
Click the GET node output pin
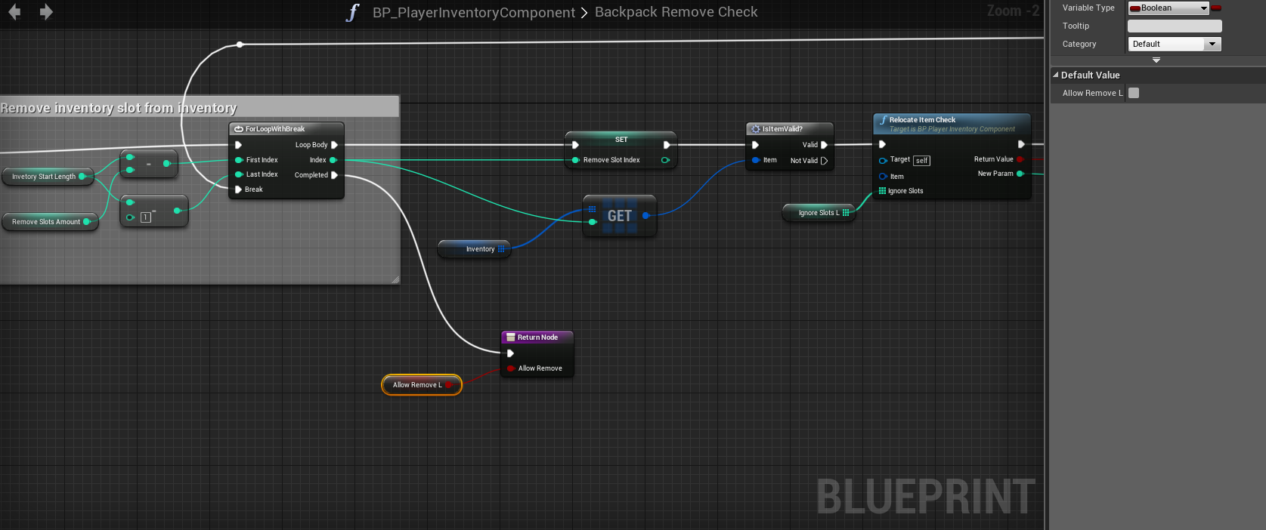point(645,216)
